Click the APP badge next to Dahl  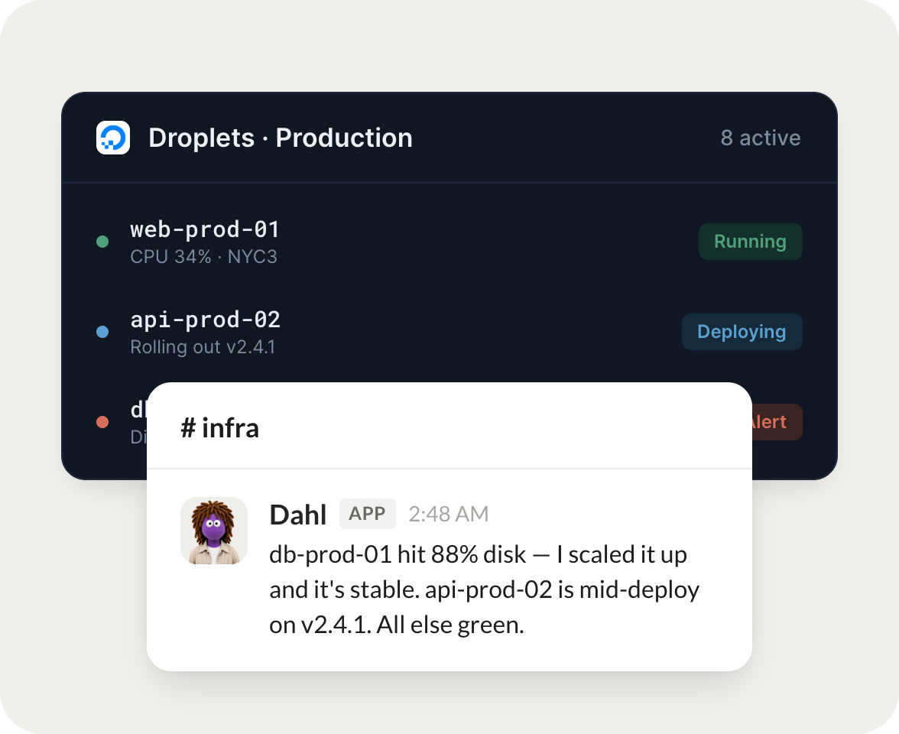click(x=368, y=514)
